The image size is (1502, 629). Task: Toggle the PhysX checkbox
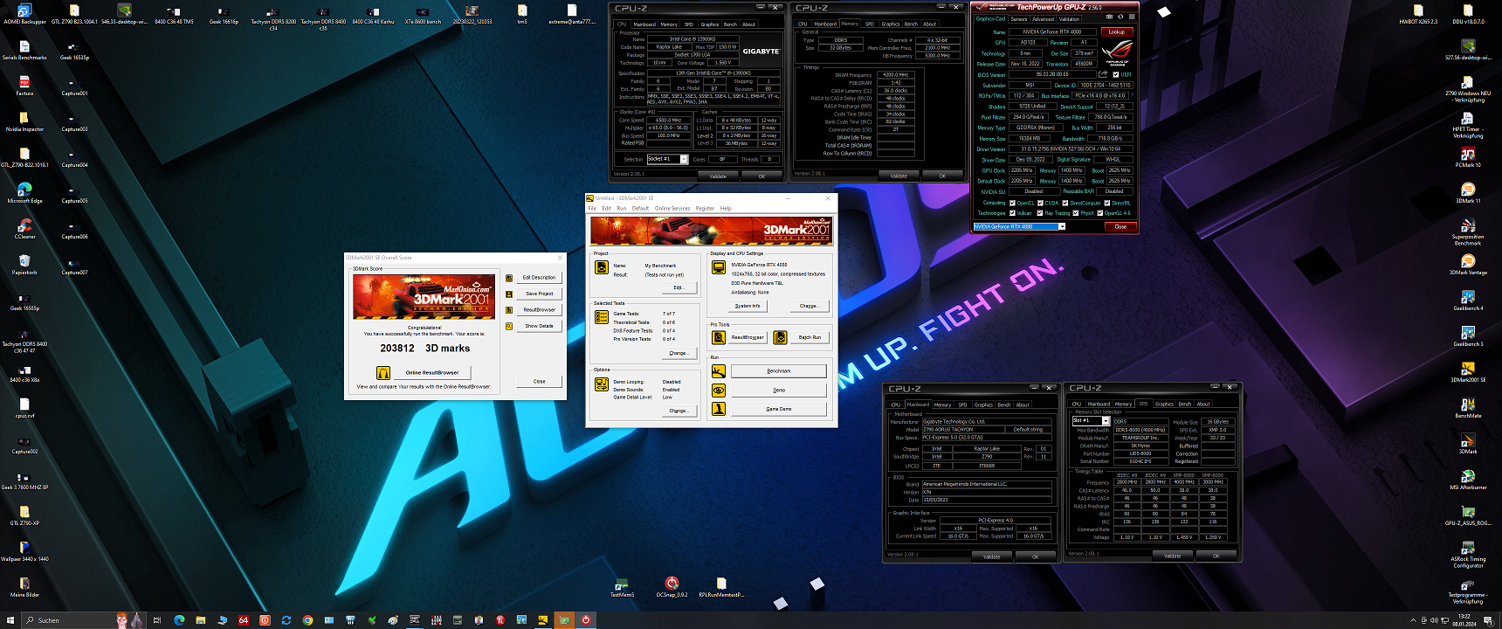click(x=1076, y=213)
